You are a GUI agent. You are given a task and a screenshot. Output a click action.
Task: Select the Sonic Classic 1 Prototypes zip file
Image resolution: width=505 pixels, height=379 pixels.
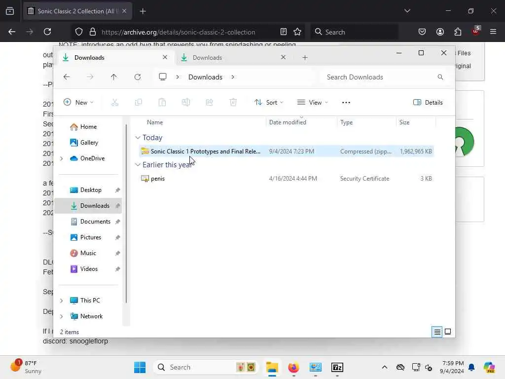[x=287, y=151]
